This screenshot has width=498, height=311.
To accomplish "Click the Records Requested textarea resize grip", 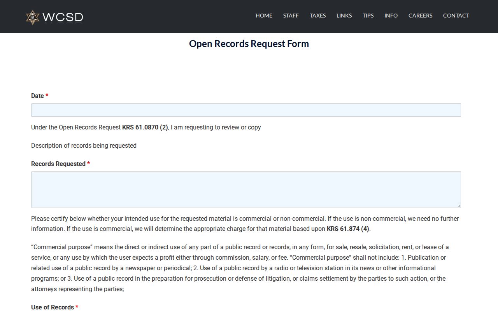I will tap(458, 205).
